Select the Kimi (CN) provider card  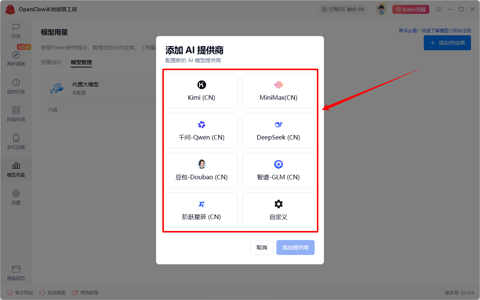click(x=201, y=91)
